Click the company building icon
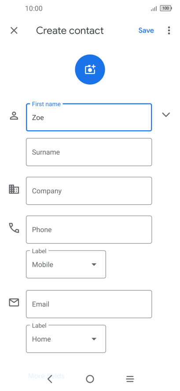 coord(14,189)
